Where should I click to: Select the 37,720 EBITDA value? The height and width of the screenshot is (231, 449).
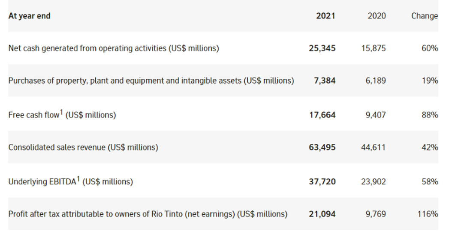tap(322, 182)
